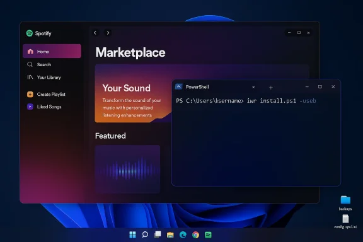Open the Your Sound banner
This screenshot has height=242, width=363.
133,93
